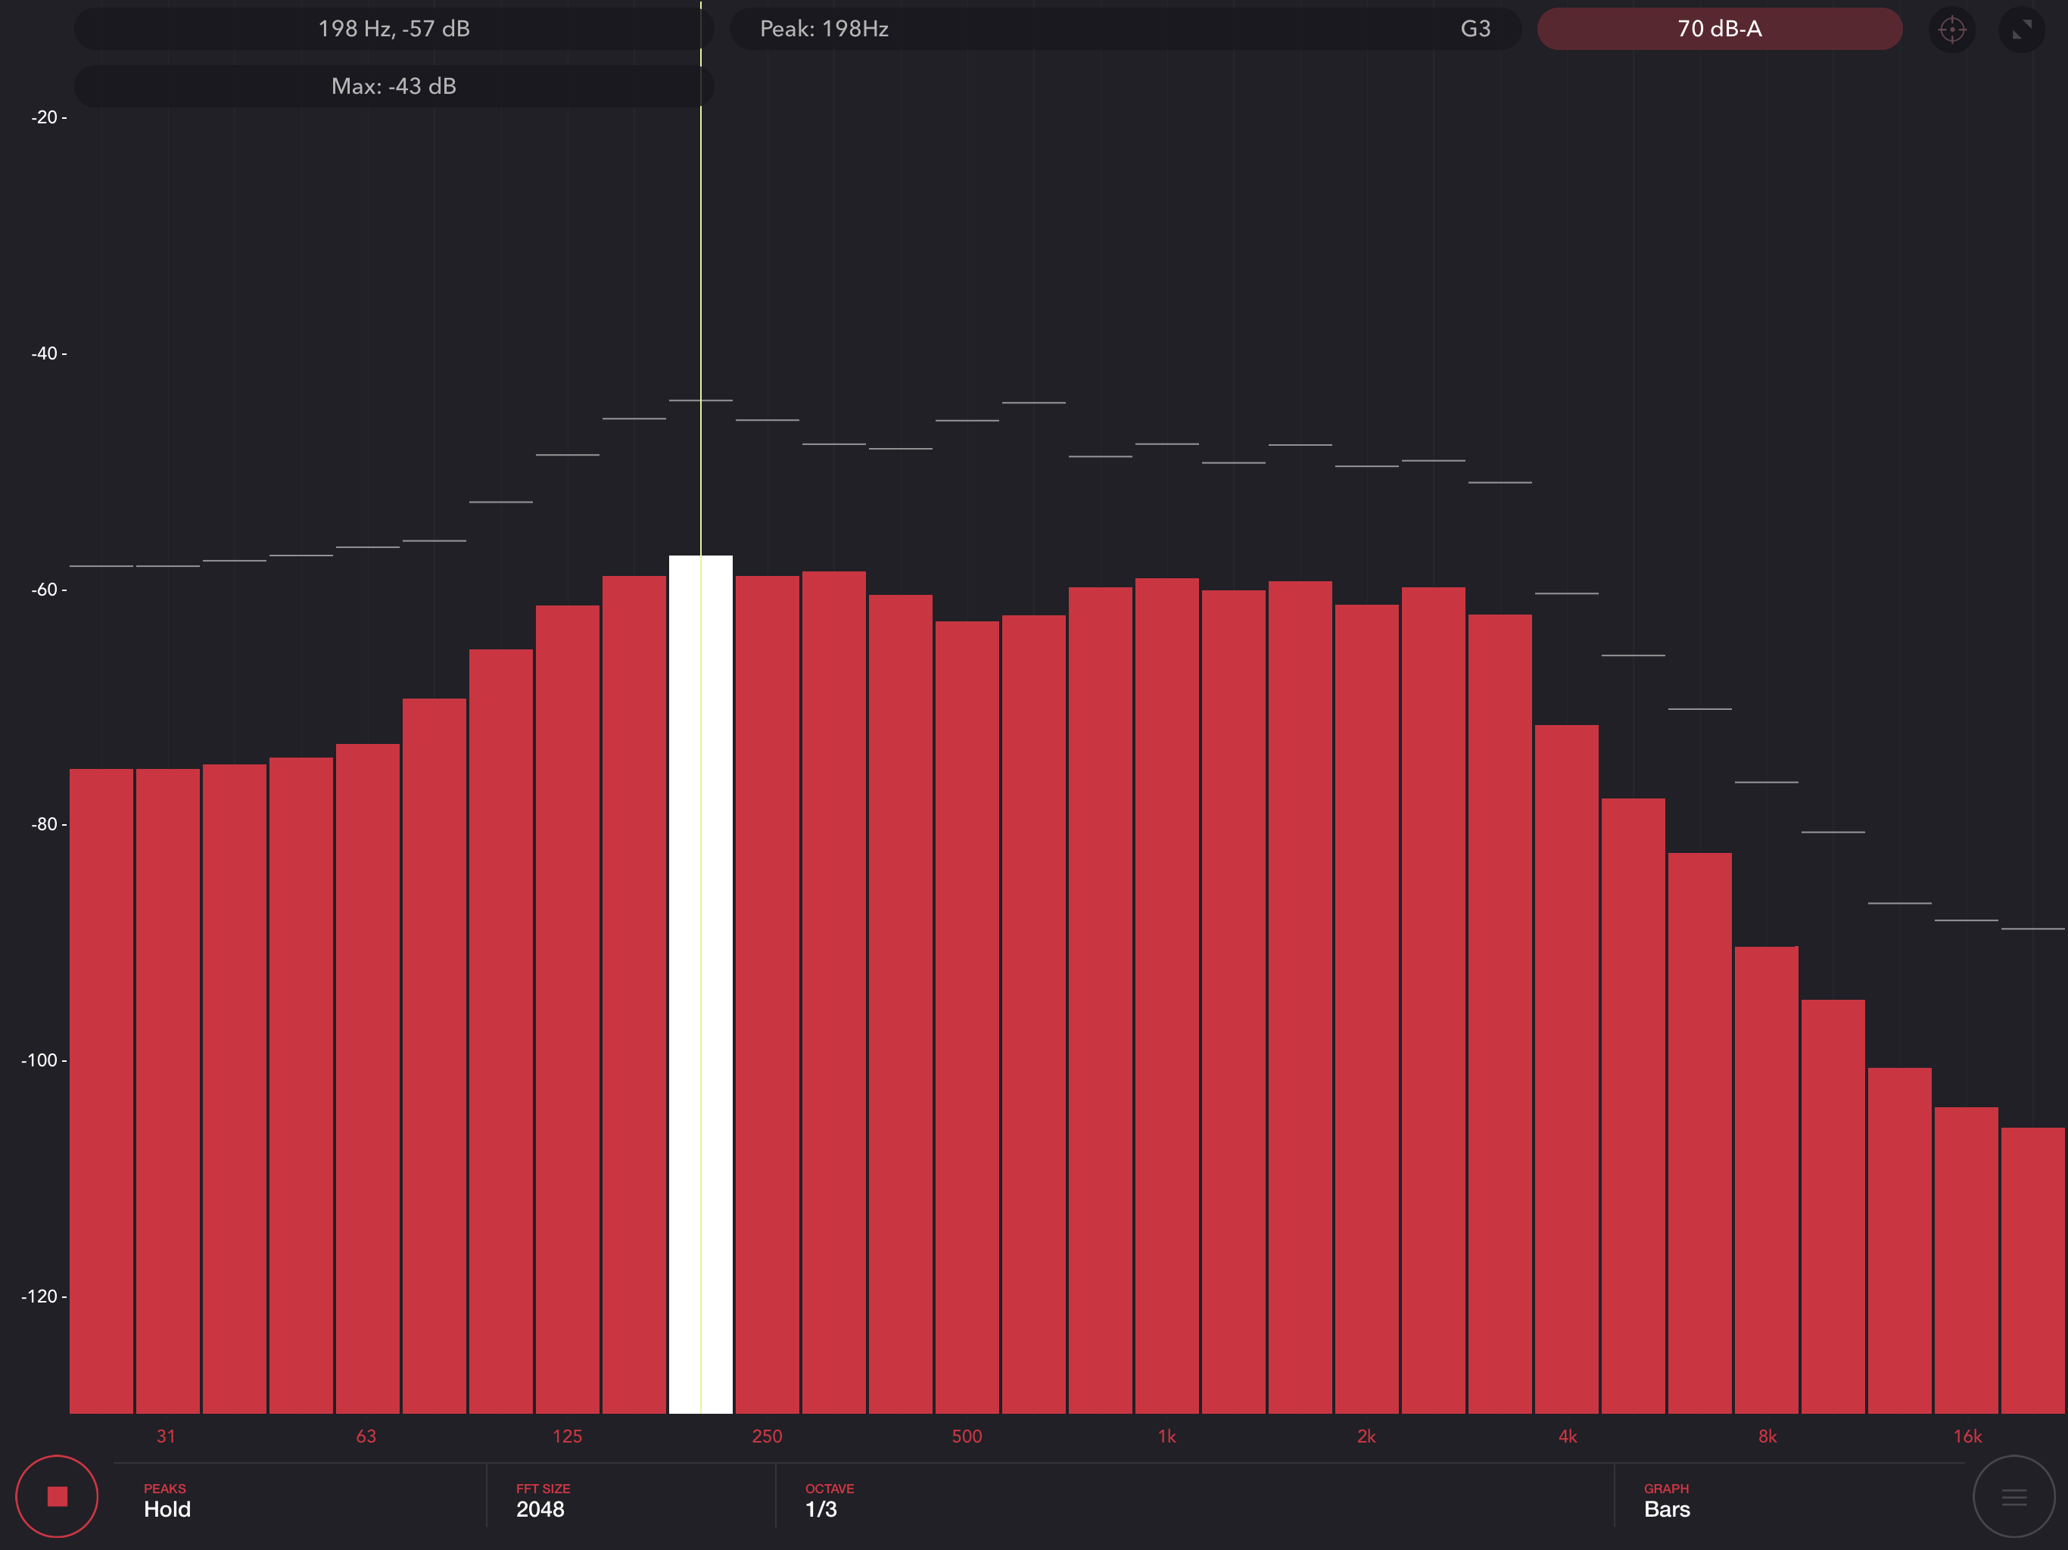The width and height of the screenshot is (2068, 1550).
Task: Select the bar above the 1k label
Action: tap(1166, 996)
